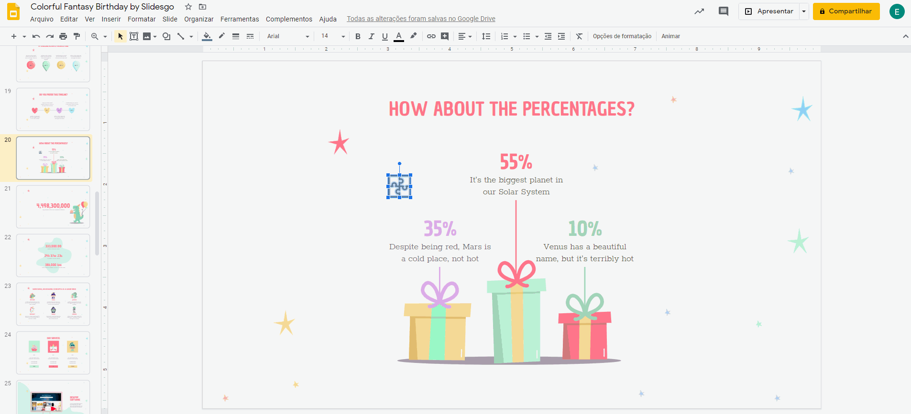Click the clear formatting icon

pyautogui.click(x=579, y=36)
